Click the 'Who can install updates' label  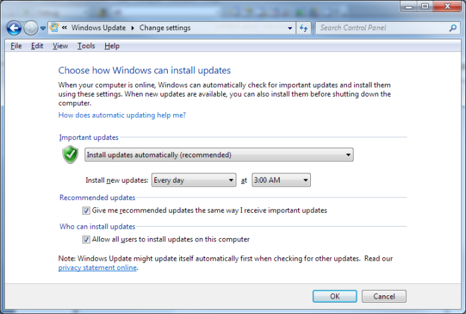pyautogui.click(x=97, y=227)
